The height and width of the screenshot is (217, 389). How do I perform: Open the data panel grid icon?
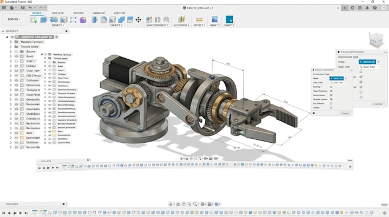4,7
